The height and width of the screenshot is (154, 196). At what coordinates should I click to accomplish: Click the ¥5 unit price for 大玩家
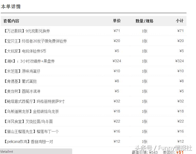pos(117,51)
